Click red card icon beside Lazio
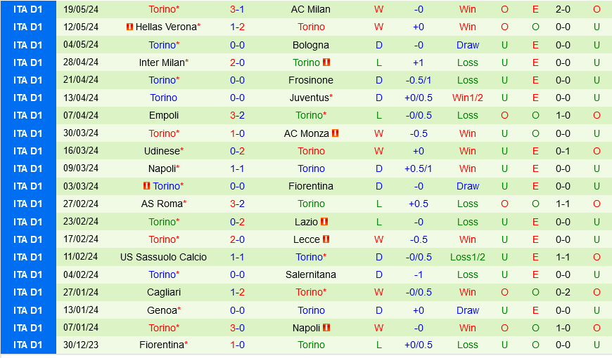Viewport: 612px width, 358px height. (324, 222)
